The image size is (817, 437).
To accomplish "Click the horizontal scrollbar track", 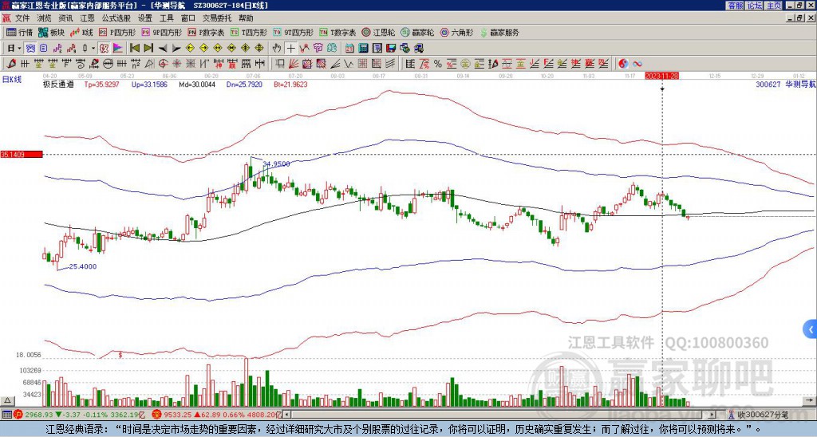I will 500,415.
